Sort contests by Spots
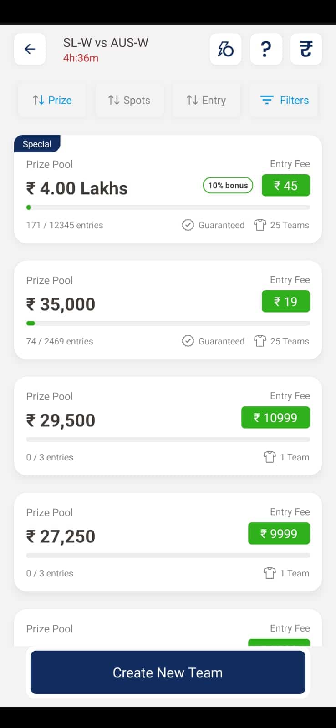This screenshot has height=728, width=336. pos(129,100)
